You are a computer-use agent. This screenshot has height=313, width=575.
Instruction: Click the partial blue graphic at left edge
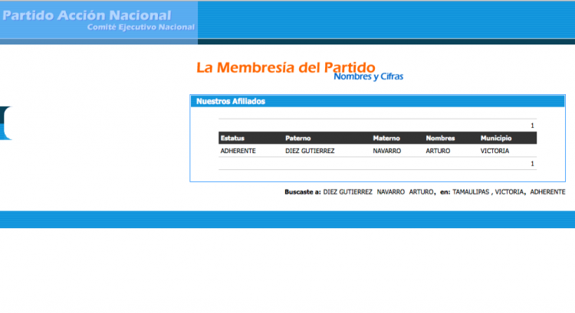point(6,123)
